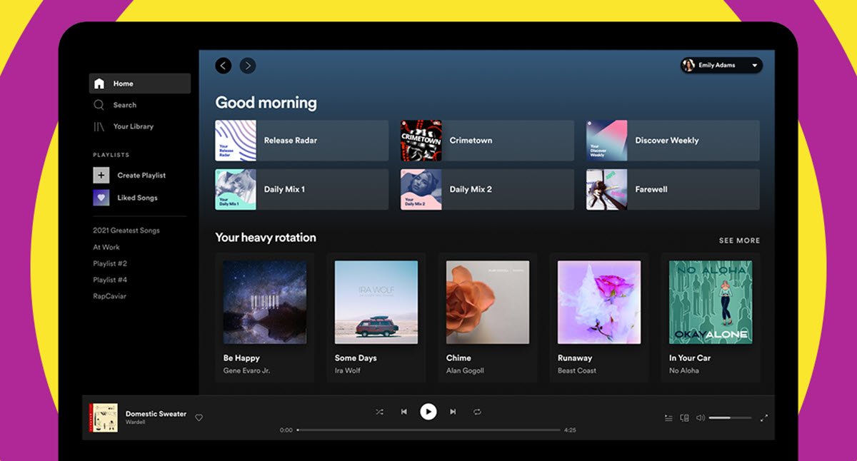Skip to the next track
The image size is (857, 461).
pos(453,412)
